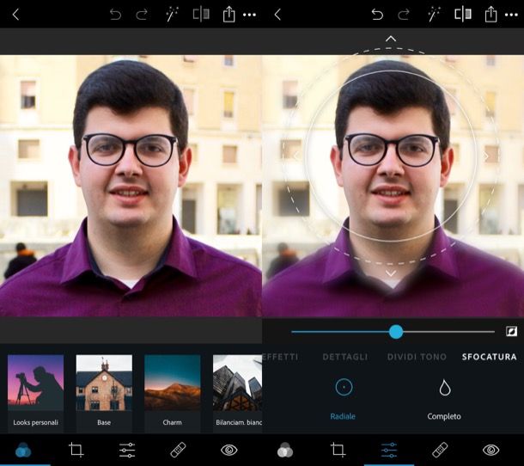Select Radiale blur mode
This screenshot has width=524, height=466.
(344, 400)
